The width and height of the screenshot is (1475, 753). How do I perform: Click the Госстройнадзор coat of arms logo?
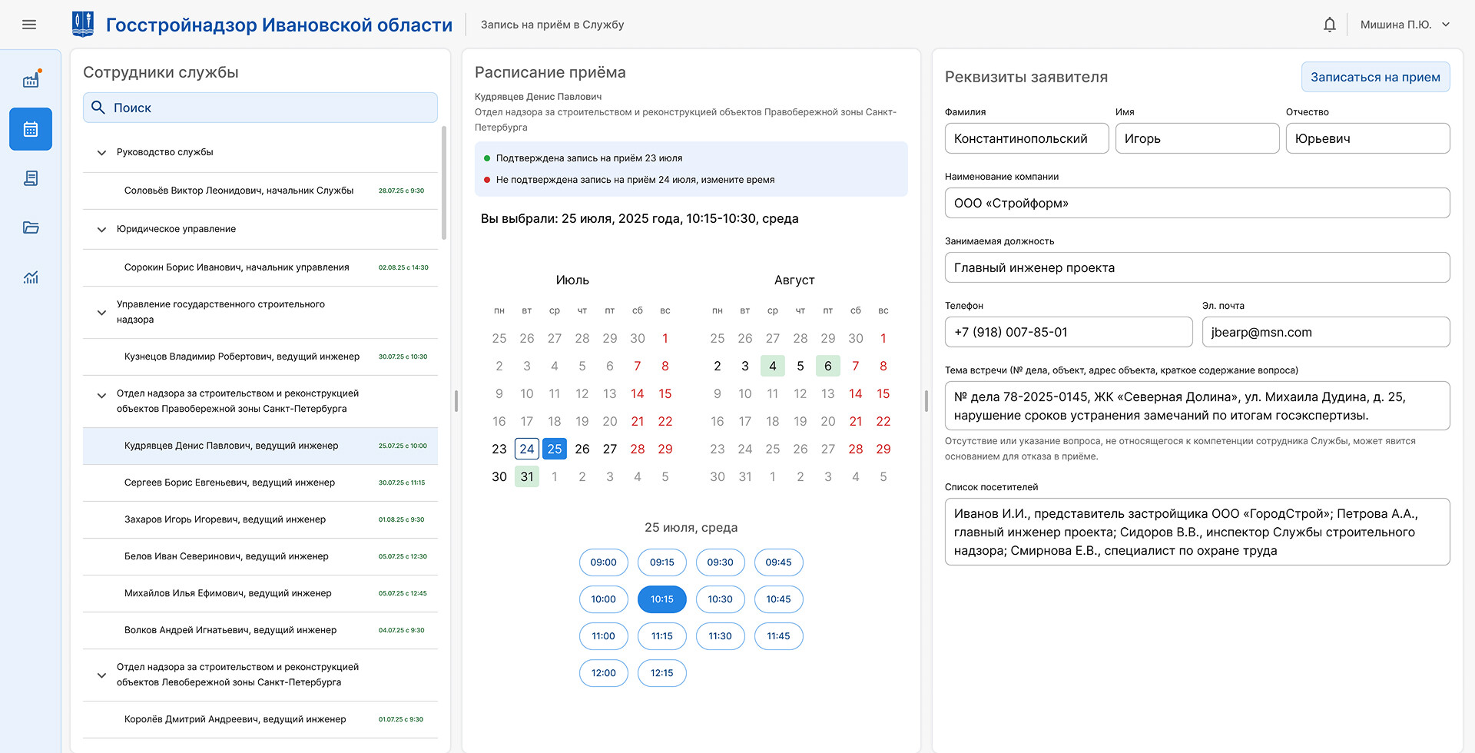point(85,23)
